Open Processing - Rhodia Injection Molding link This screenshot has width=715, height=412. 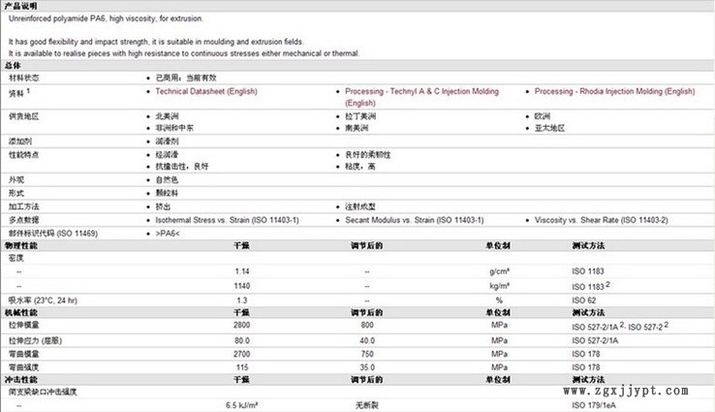[x=614, y=91]
